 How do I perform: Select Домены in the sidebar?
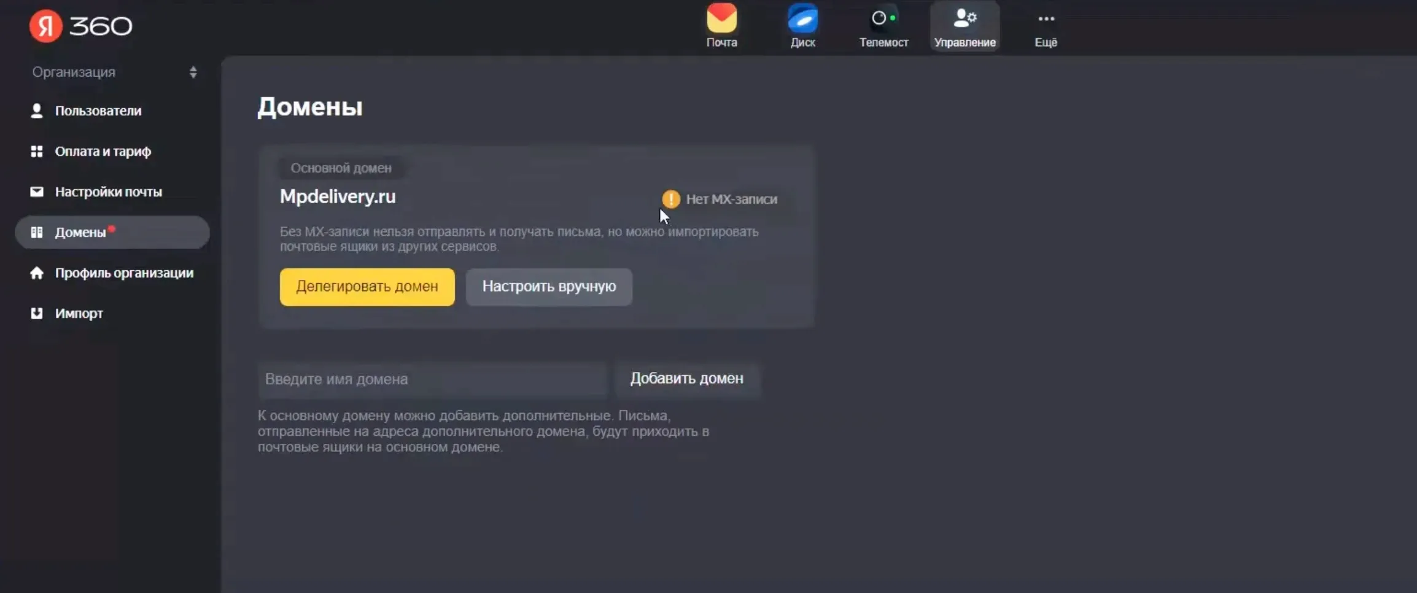80,232
